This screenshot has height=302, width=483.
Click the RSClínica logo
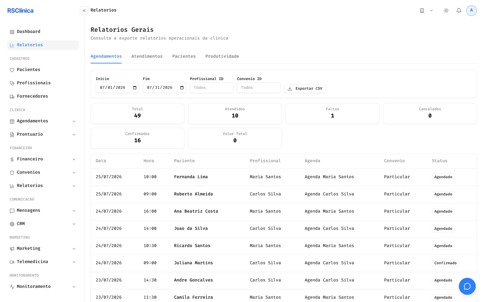20,11
